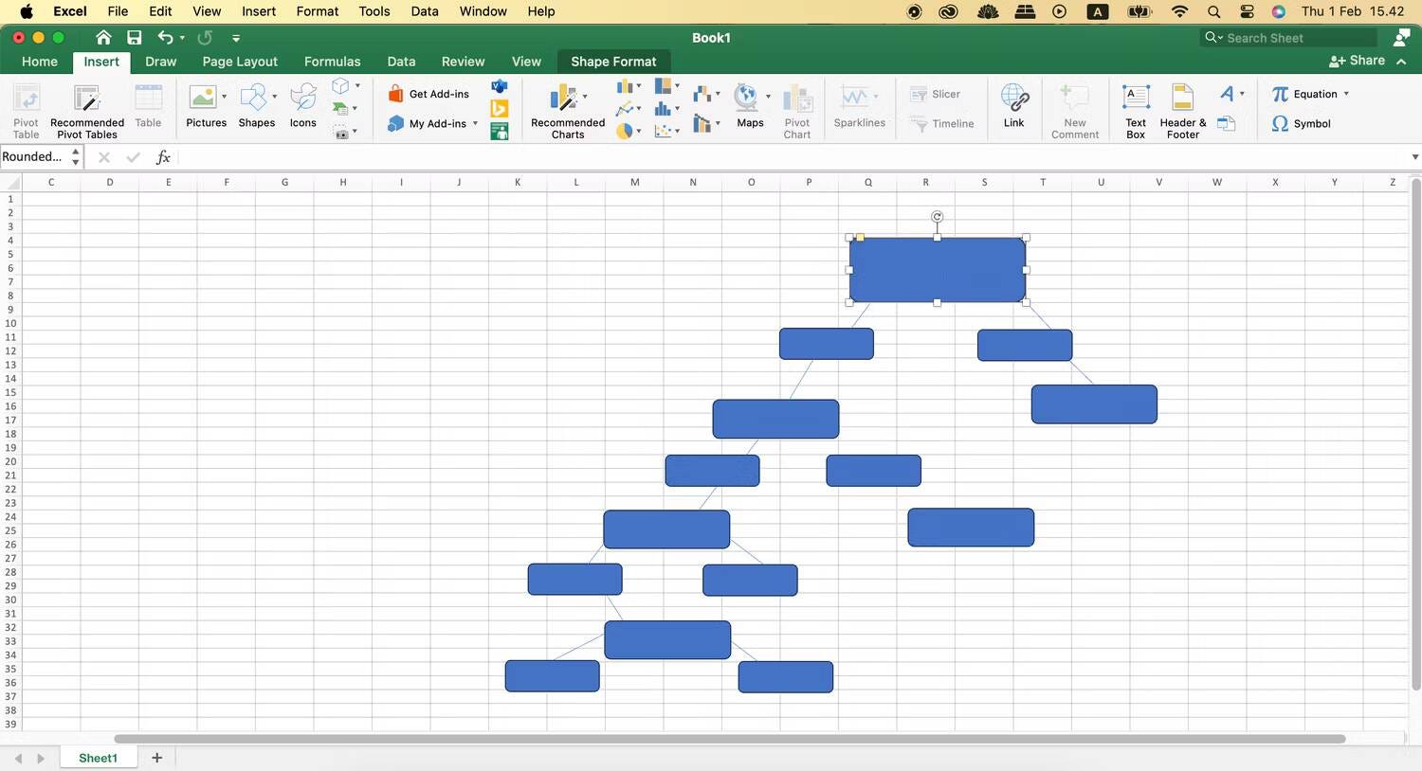Open Recommended Charts
The width and height of the screenshot is (1422, 771).
click(567, 109)
